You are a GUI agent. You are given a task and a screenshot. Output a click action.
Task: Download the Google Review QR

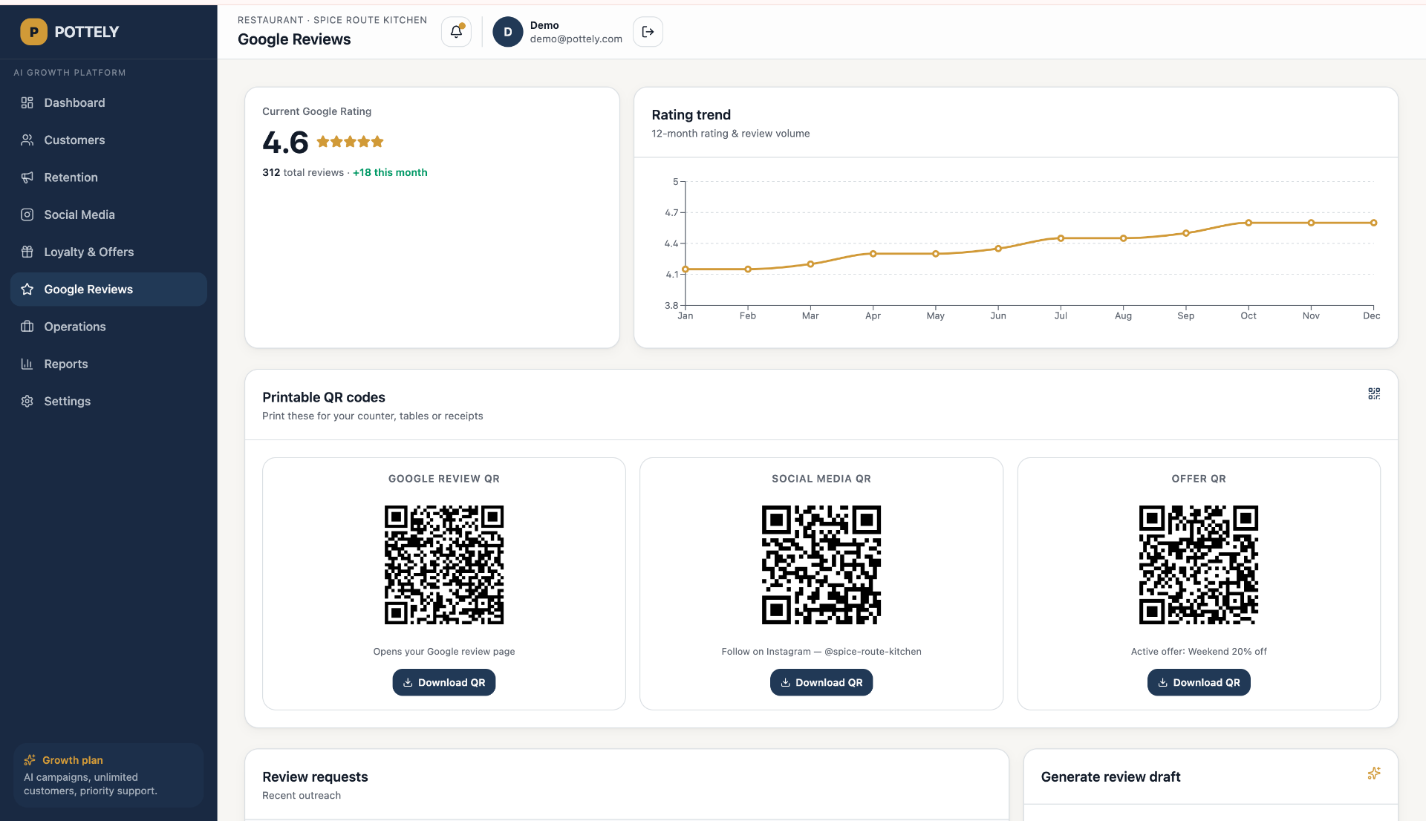pos(444,682)
